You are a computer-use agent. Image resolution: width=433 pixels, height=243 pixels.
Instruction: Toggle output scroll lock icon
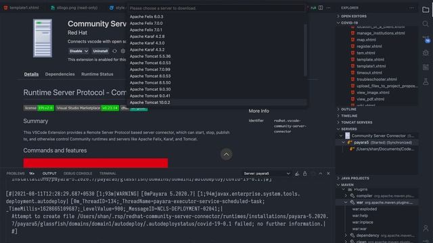305,173
